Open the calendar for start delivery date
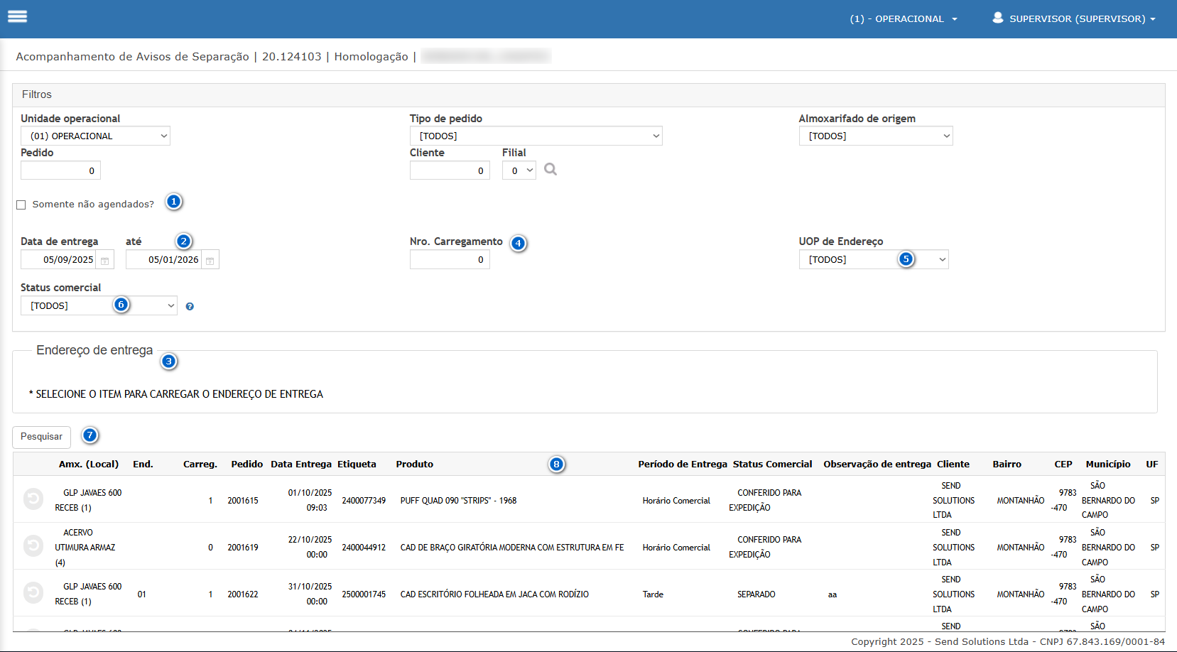This screenshot has height=652, width=1177. pyautogui.click(x=104, y=261)
